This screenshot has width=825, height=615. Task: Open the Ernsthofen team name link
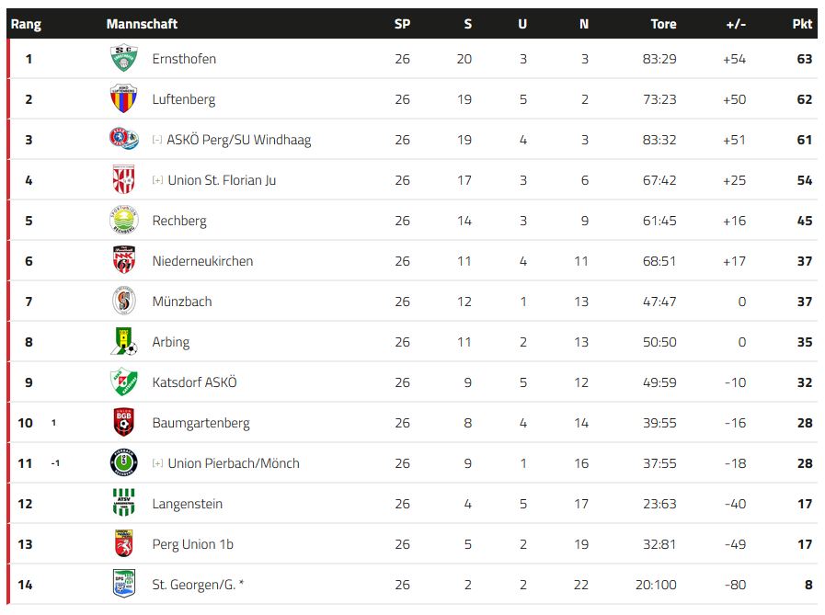coord(184,59)
